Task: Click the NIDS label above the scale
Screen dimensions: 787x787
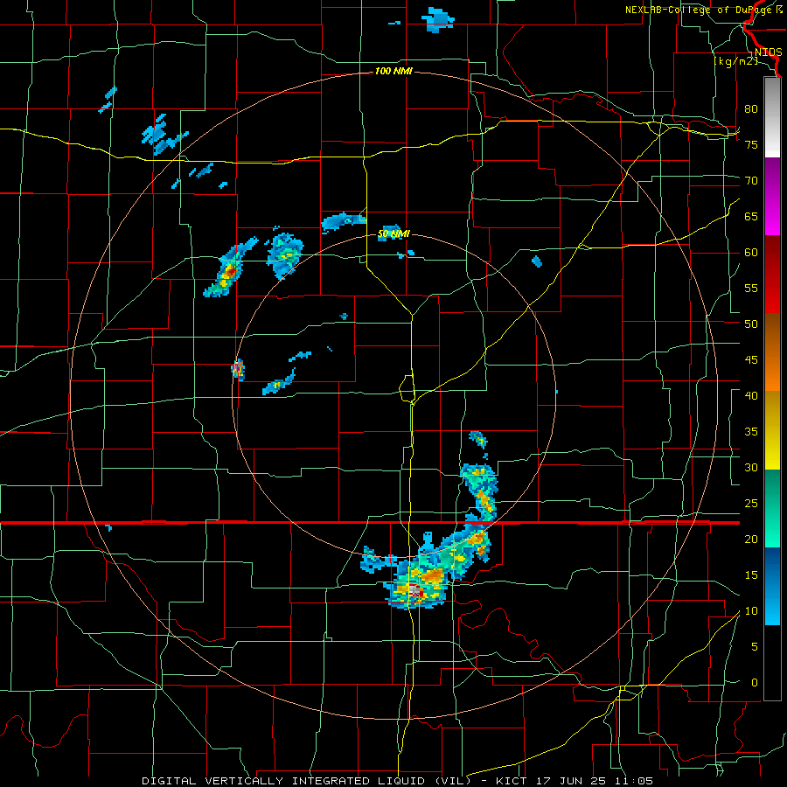Action: point(768,52)
